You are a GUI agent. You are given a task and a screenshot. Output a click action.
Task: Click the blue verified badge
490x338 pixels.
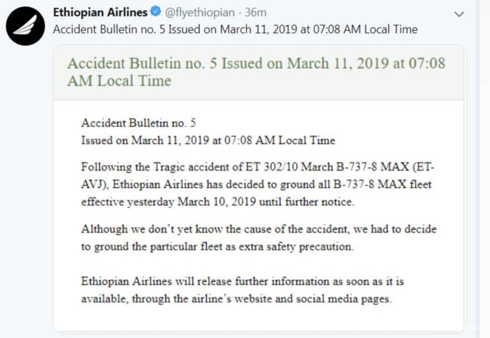click(x=155, y=13)
